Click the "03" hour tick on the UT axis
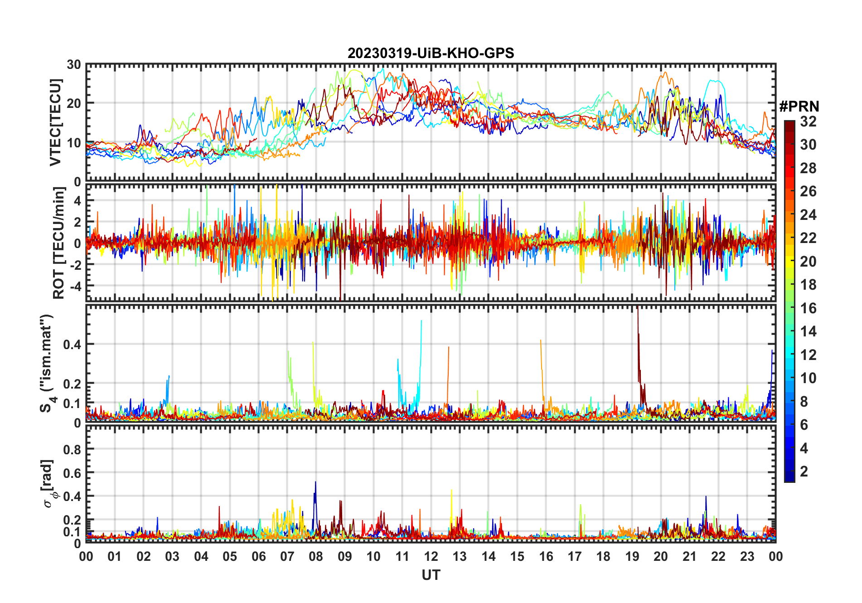862x603 pixels. [172, 556]
